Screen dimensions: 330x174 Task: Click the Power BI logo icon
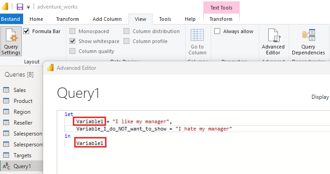pyautogui.click(x=5, y=6)
